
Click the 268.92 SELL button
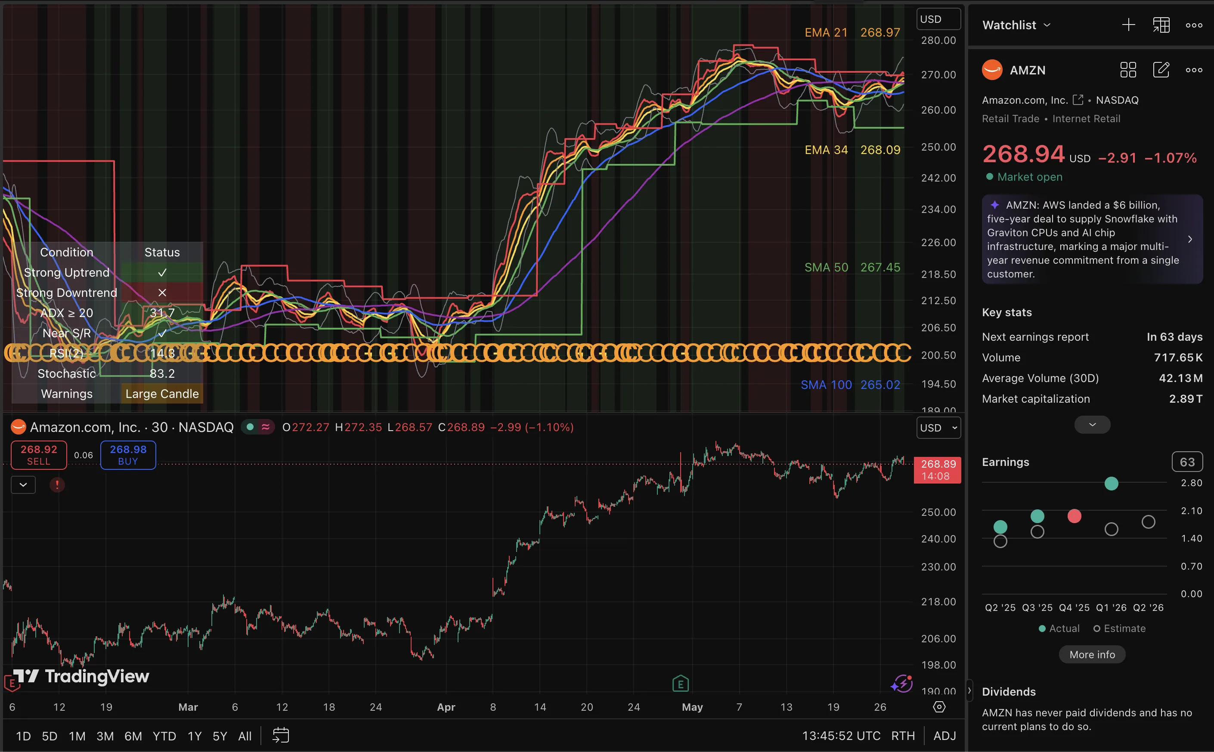pyautogui.click(x=39, y=455)
